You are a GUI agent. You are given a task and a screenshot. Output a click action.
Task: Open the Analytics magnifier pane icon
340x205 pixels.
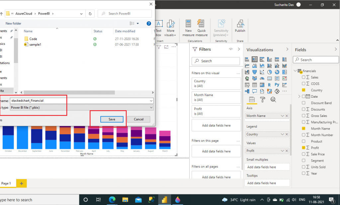(x=273, y=100)
